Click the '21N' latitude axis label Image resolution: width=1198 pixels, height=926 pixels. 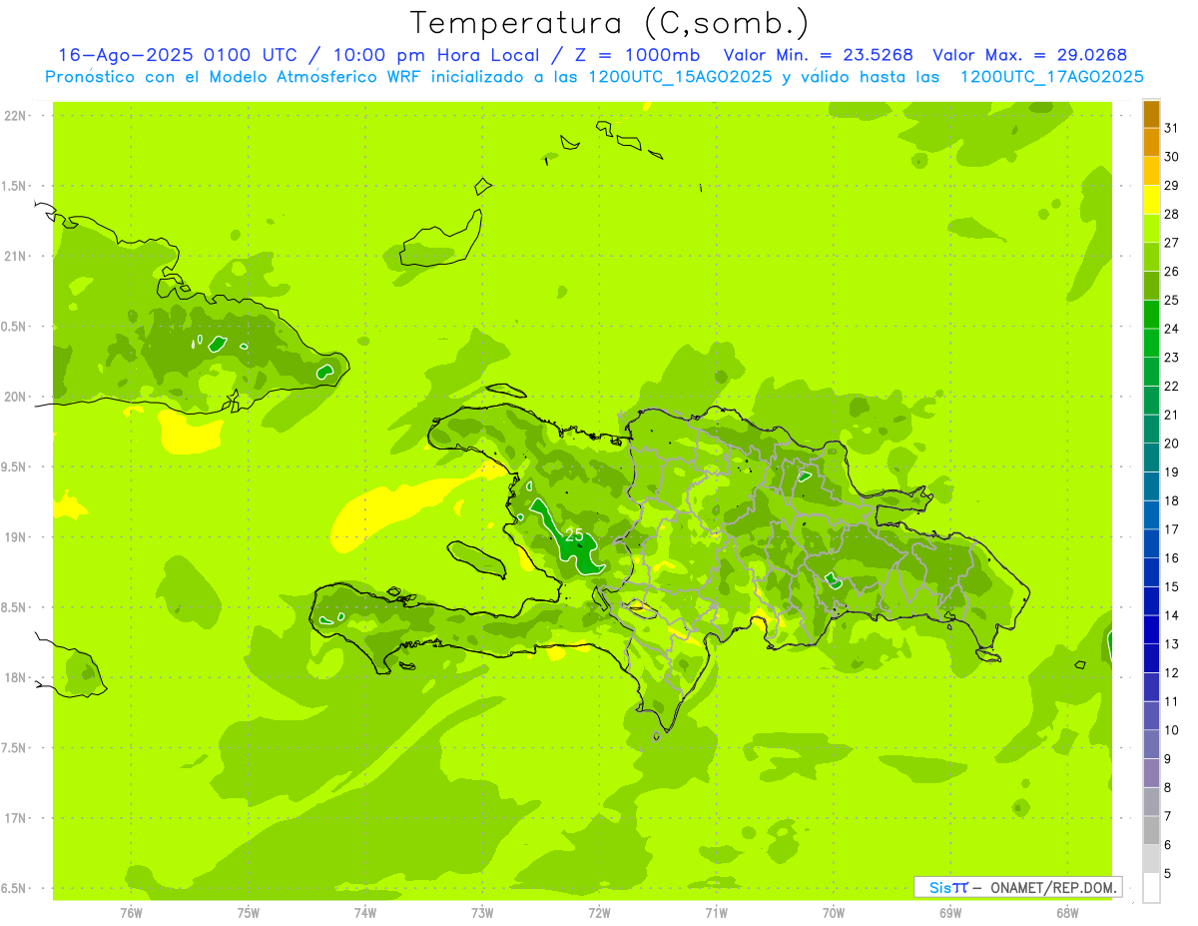click(16, 256)
